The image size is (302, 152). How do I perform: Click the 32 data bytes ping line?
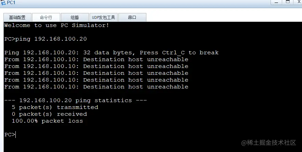click(x=111, y=53)
